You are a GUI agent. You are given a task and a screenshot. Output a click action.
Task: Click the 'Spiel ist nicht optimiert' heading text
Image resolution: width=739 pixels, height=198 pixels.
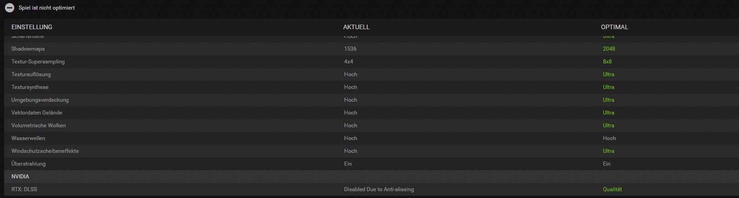[x=47, y=8]
